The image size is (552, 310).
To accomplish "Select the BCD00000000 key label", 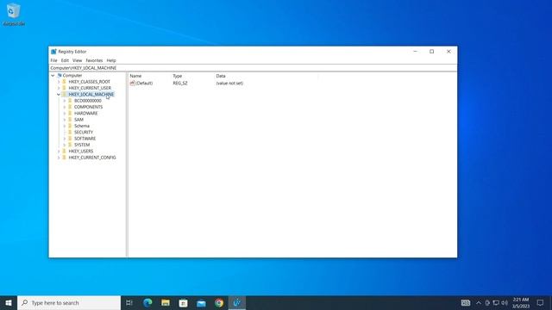I will [x=88, y=101].
